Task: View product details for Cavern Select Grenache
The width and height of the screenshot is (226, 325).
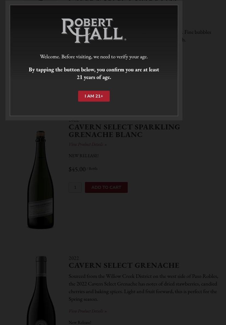Action: coord(88,311)
